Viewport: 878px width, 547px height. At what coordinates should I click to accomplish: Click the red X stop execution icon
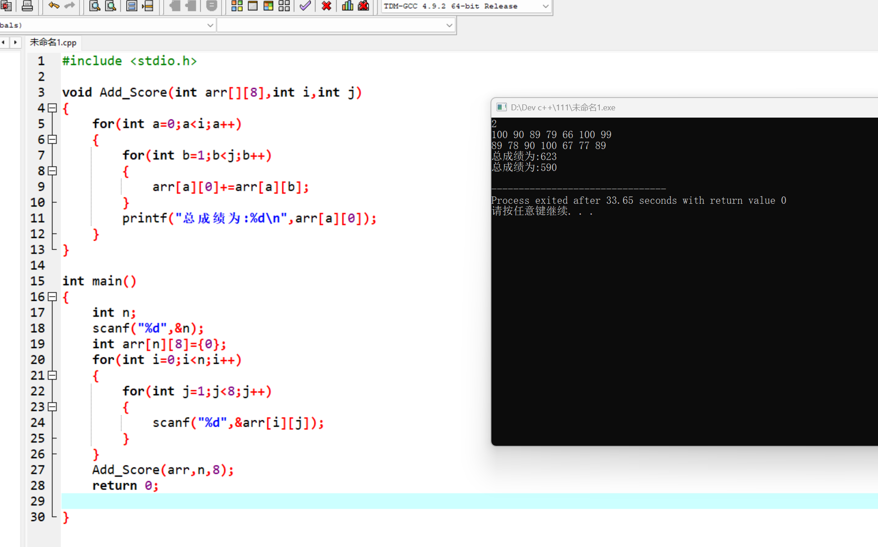click(326, 6)
